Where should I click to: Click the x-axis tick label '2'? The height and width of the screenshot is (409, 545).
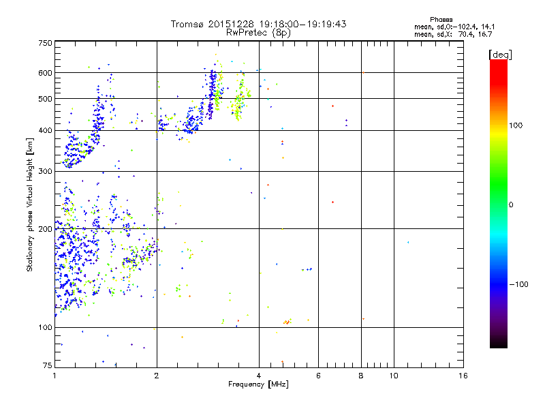(157, 376)
